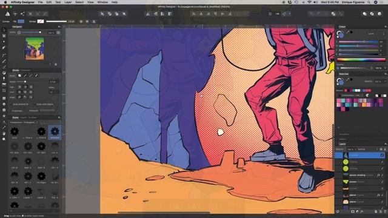Click the Properties button in Stroke panel
The width and height of the screenshot is (388, 218).
(18, 111)
